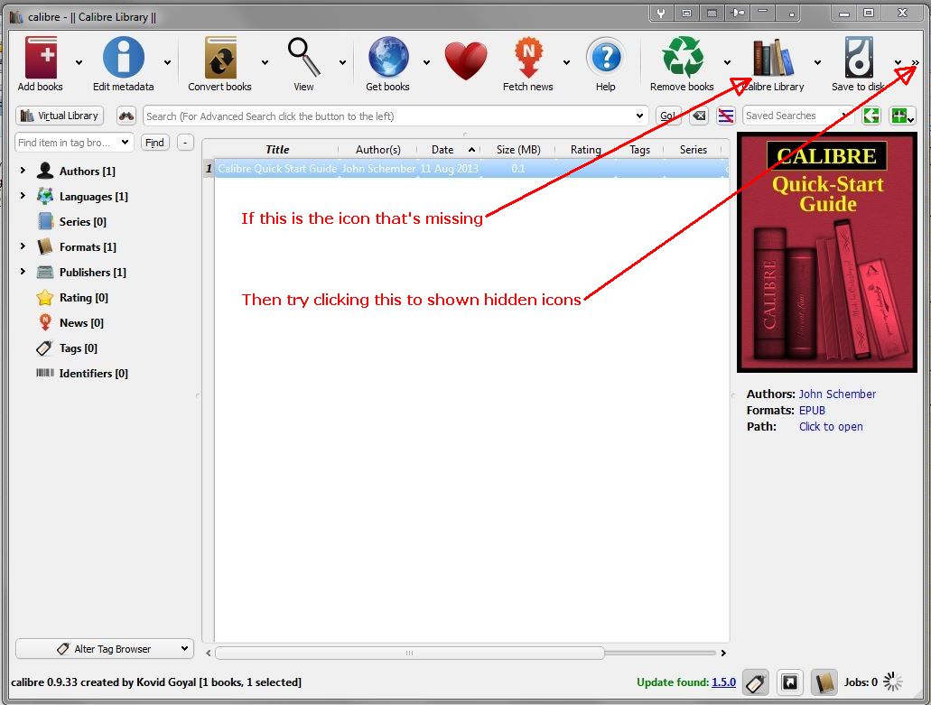Viewport: 931px width, 705px height.
Task: Sort by Tags column header
Action: pyautogui.click(x=639, y=150)
